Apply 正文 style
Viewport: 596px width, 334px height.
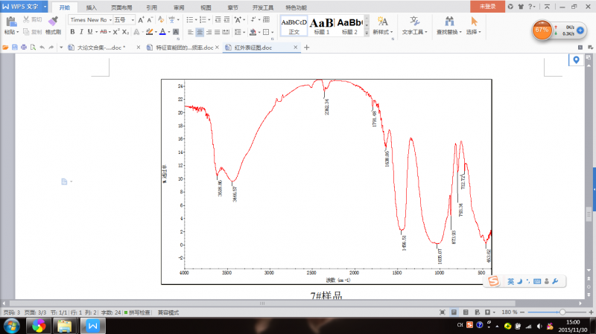click(294, 26)
